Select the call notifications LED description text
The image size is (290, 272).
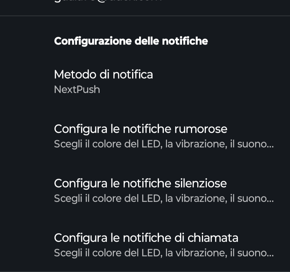pyautogui.click(x=164, y=253)
